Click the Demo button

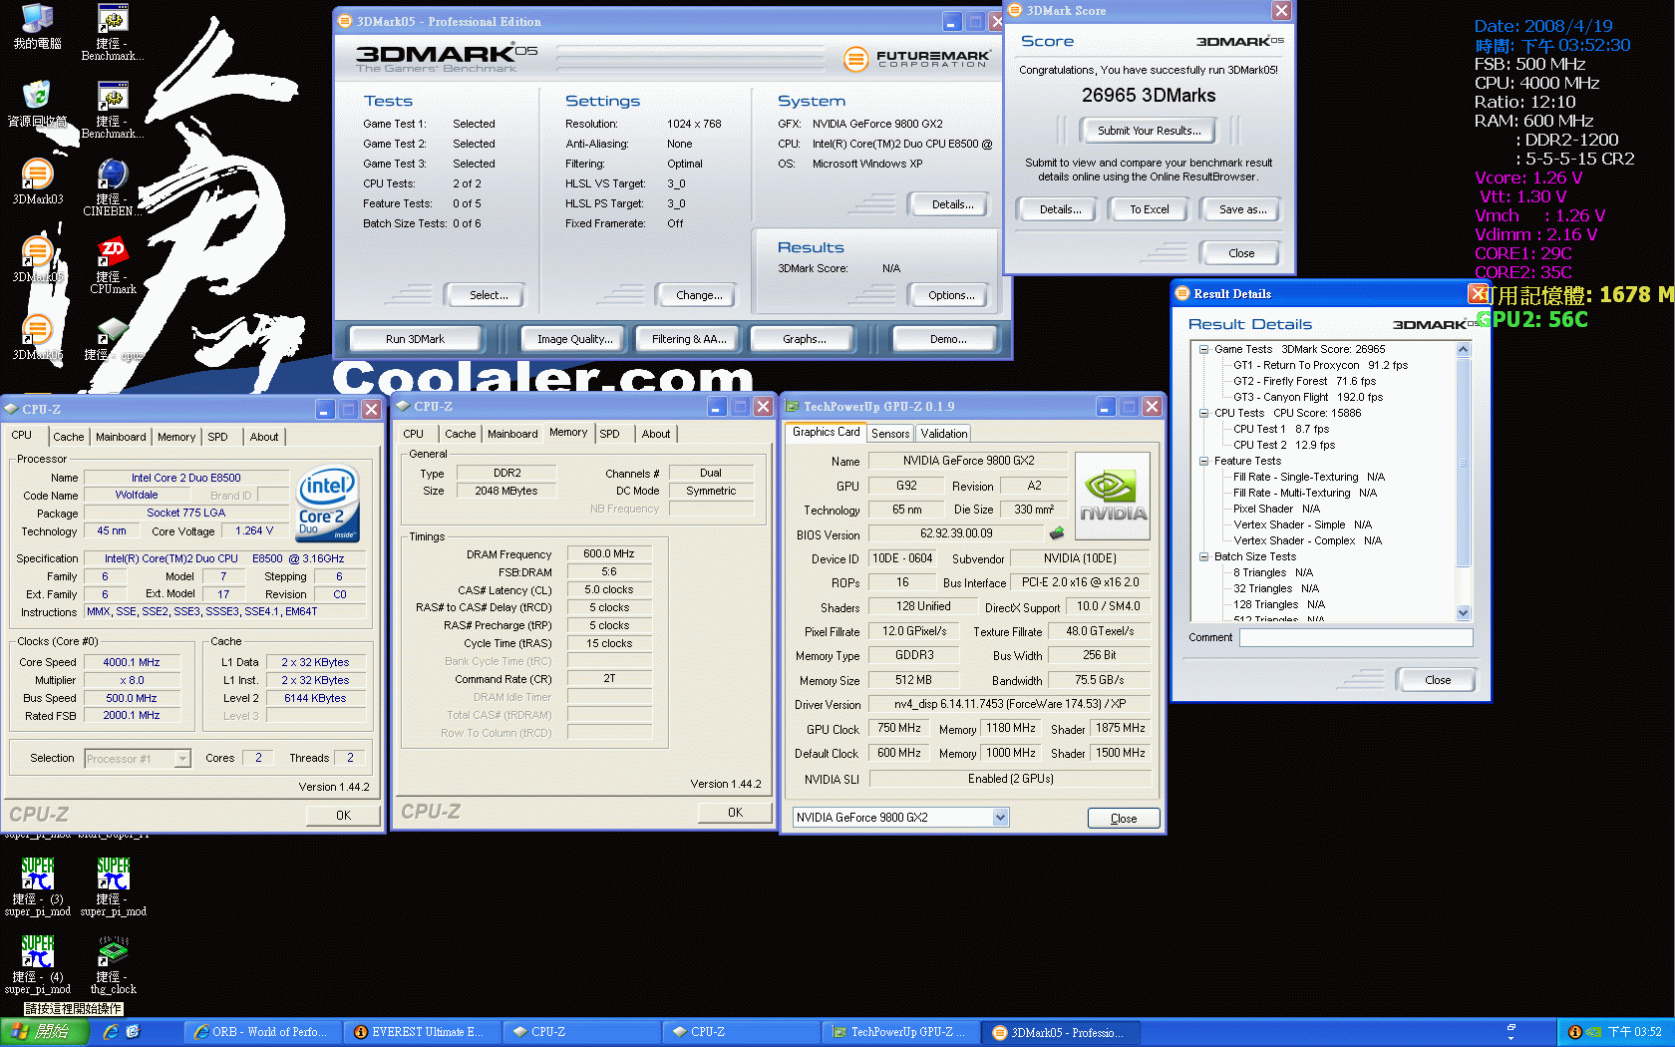(x=948, y=339)
